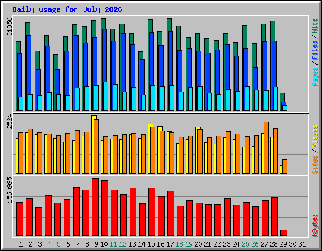Click the orange sites bar for day 29
The height and width of the screenshot is (251, 322).
(x=285, y=166)
